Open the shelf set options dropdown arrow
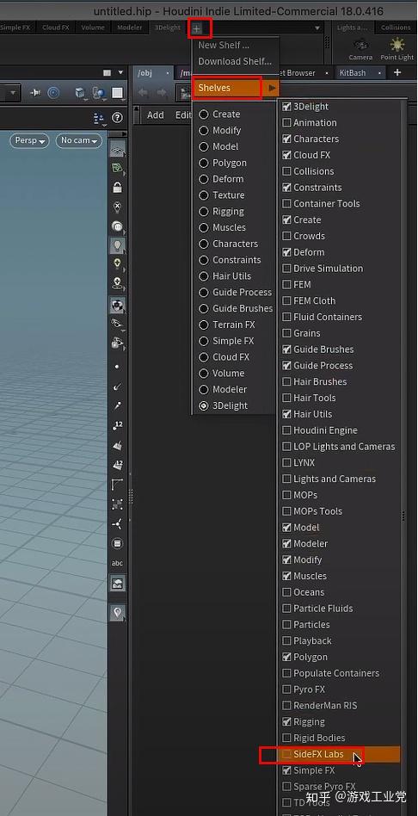The height and width of the screenshot is (816, 418). point(317,28)
